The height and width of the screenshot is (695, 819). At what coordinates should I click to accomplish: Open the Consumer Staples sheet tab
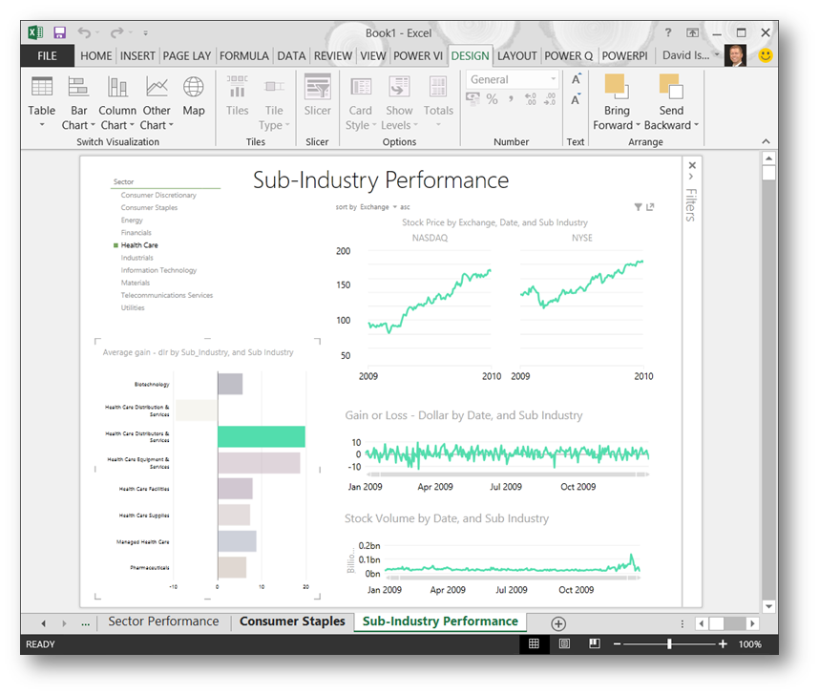(292, 621)
